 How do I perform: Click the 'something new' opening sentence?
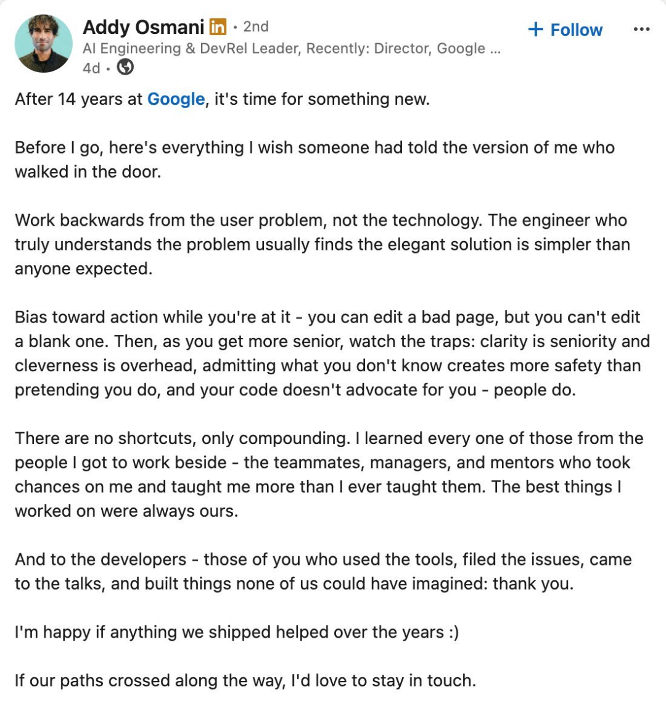coord(222,99)
